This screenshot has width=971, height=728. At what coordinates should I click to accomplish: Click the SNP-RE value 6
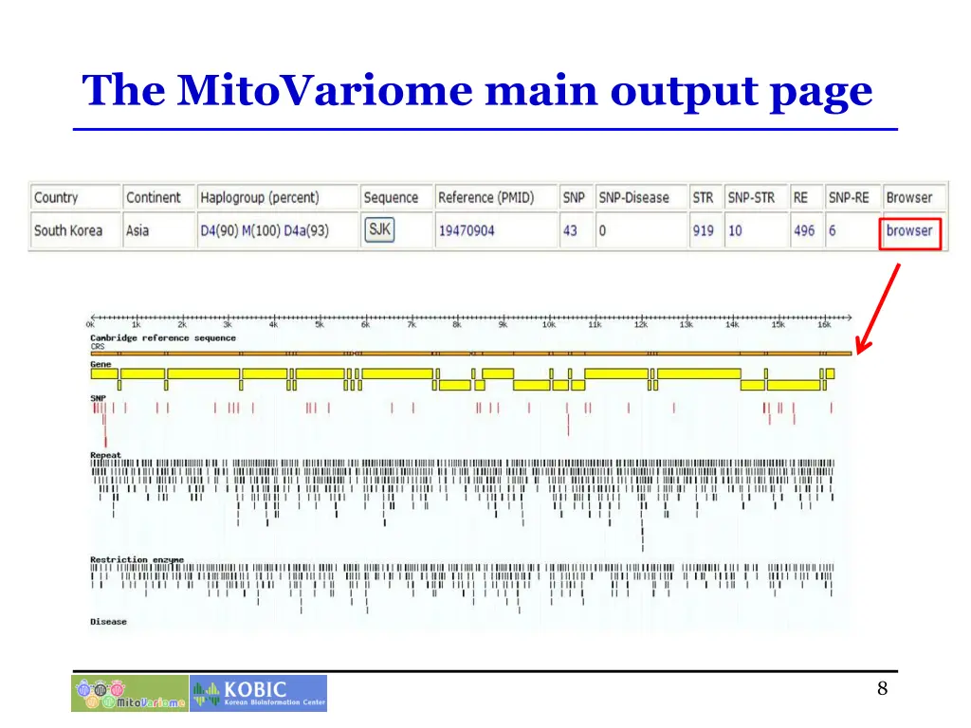pos(832,230)
